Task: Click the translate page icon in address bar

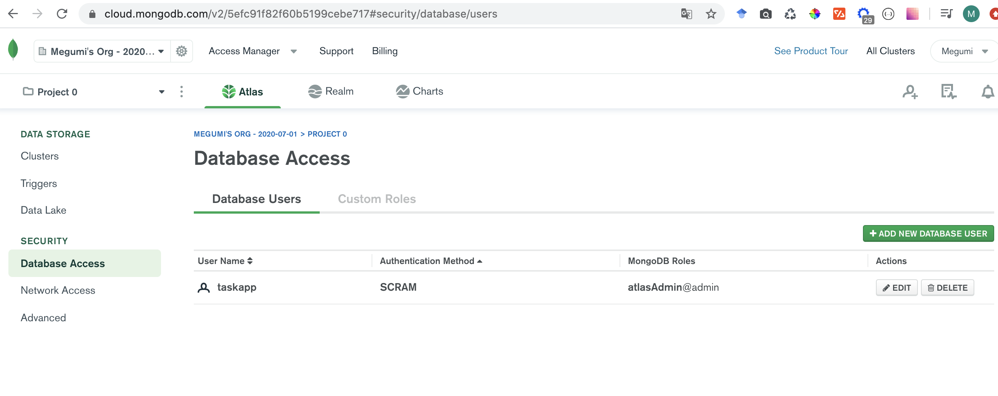Action: click(x=686, y=14)
